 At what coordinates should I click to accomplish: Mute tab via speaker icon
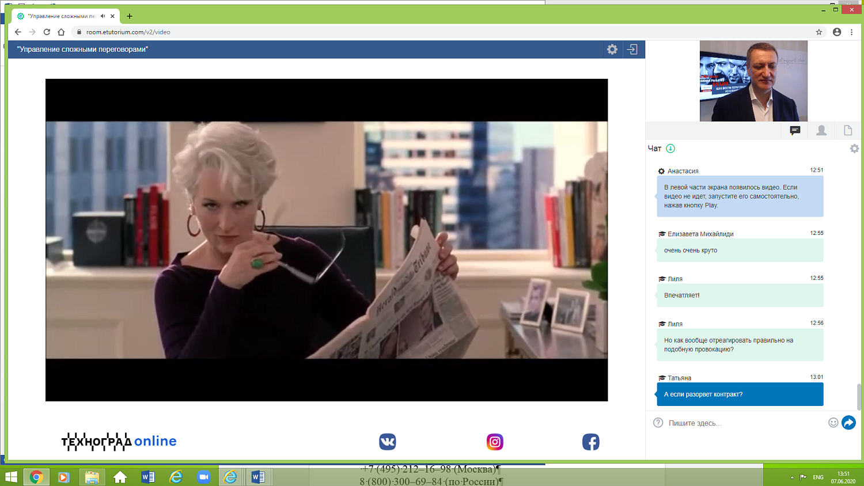tap(103, 16)
